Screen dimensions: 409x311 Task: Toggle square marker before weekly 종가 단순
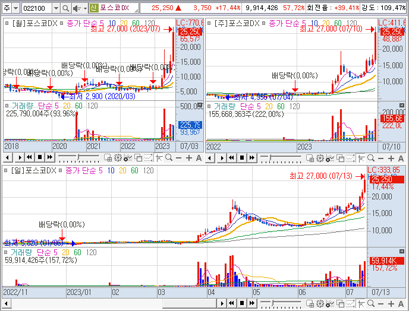click(264, 23)
